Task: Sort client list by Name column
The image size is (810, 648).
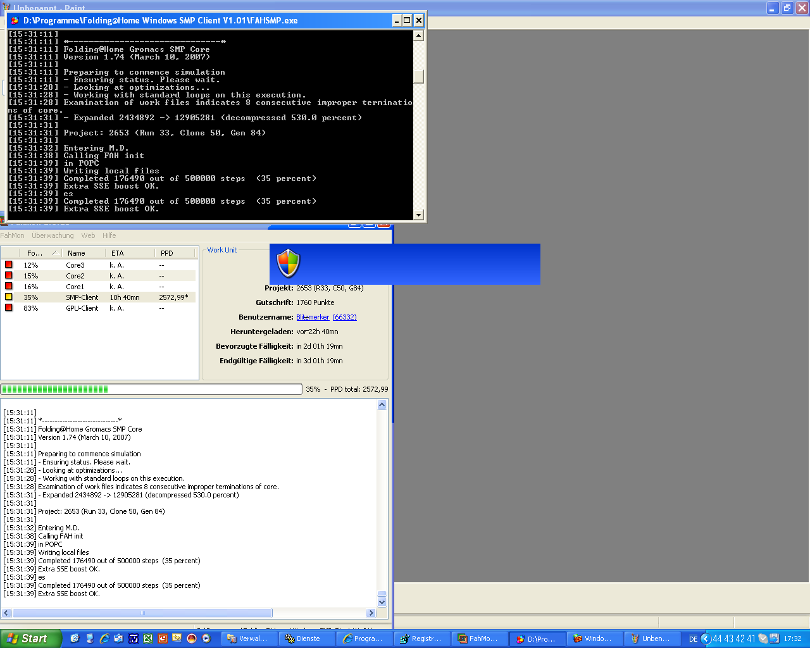Action: 84,253
